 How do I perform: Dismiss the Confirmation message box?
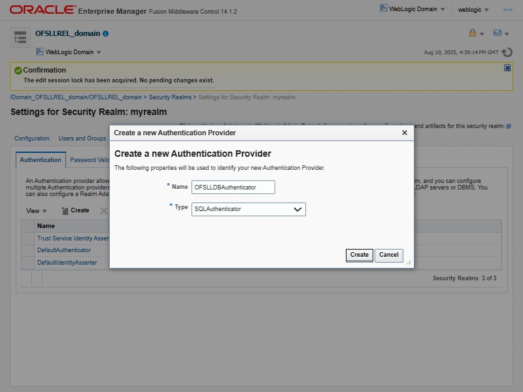tap(507, 68)
